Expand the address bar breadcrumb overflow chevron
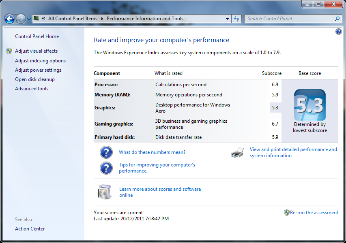 point(44,19)
